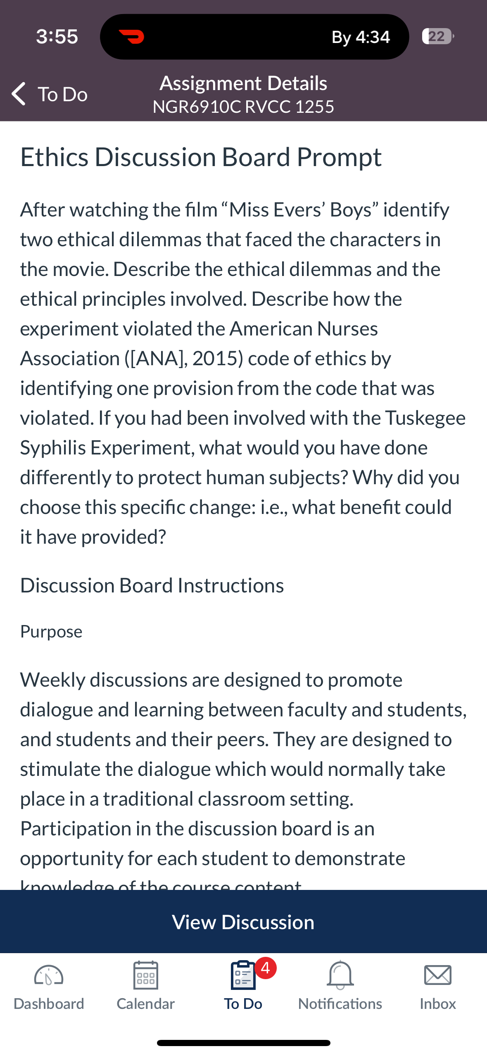Switch to the Calendar tab label
Image resolution: width=487 pixels, height=1056 pixels.
146,1004
